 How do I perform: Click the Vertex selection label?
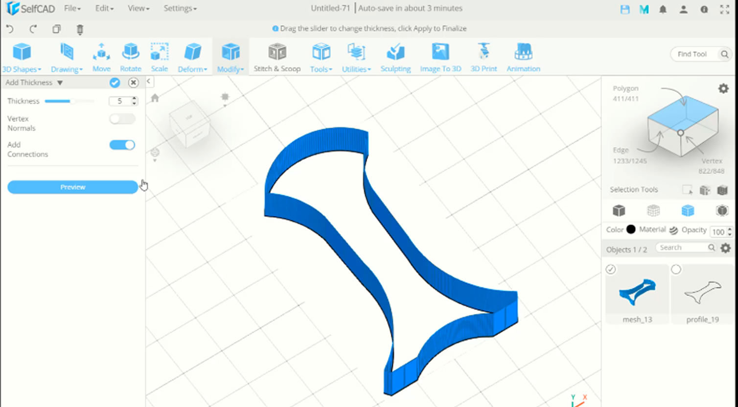pyautogui.click(x=712, y=161)
